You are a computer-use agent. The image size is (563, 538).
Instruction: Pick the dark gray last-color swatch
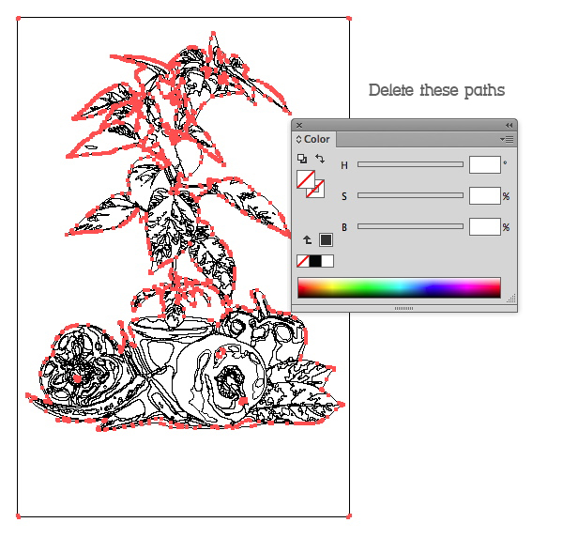[326, 239]
